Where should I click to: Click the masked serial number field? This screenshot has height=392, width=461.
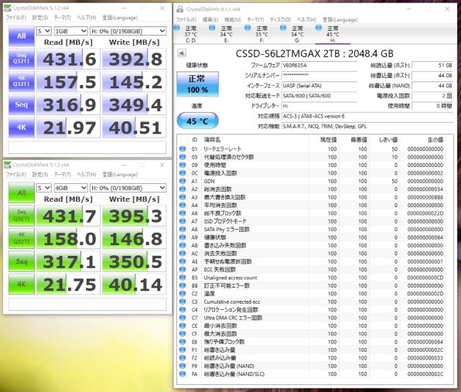(319, 76)
